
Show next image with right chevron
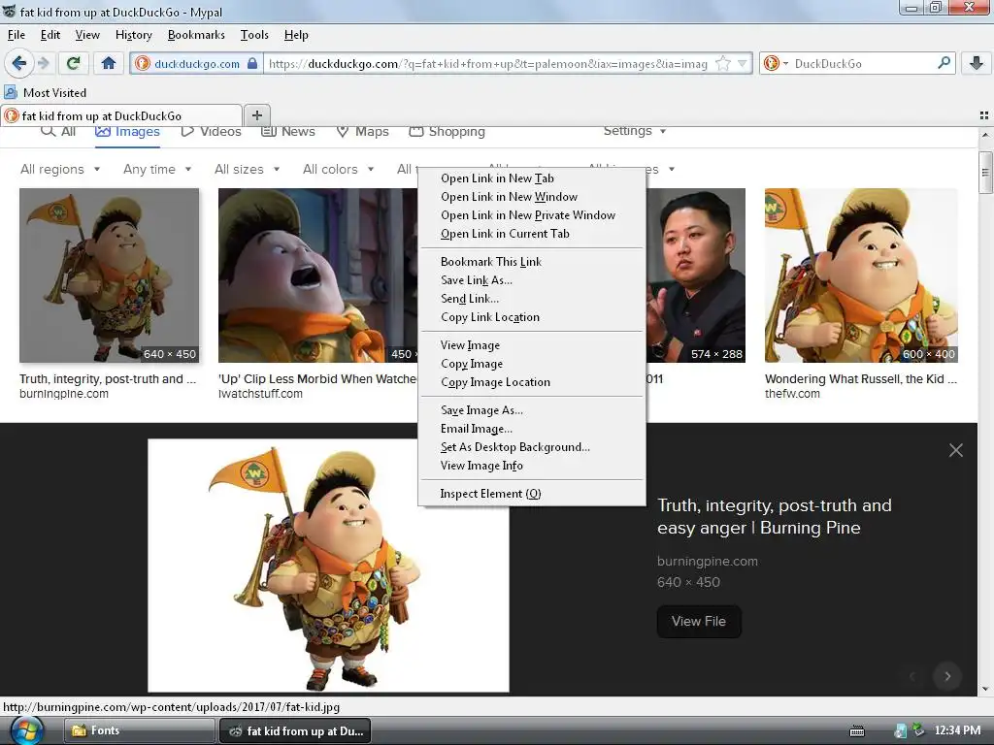(947, 676)
